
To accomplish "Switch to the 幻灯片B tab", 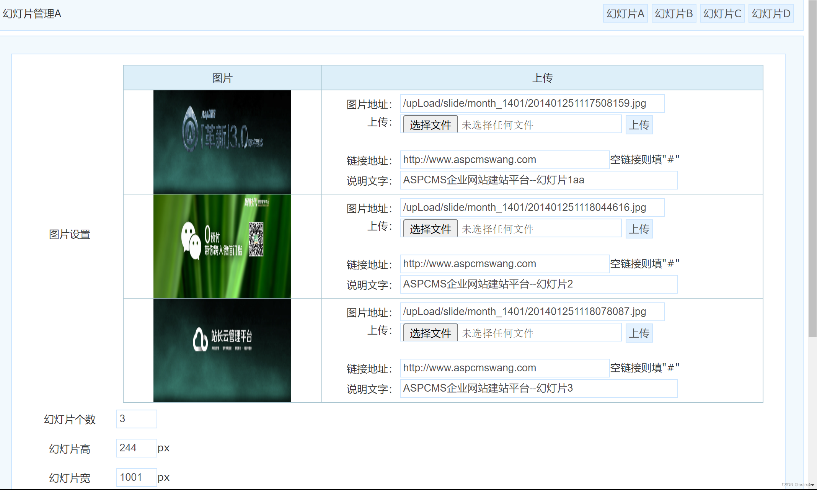I will coord(673,13).
